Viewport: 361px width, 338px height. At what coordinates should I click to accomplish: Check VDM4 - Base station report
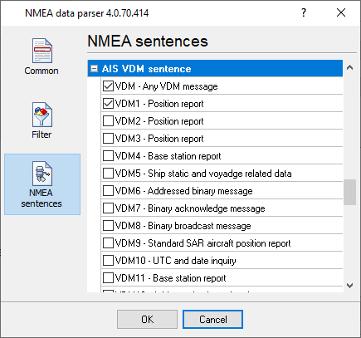pyautogui.click(x=108, y=156)
